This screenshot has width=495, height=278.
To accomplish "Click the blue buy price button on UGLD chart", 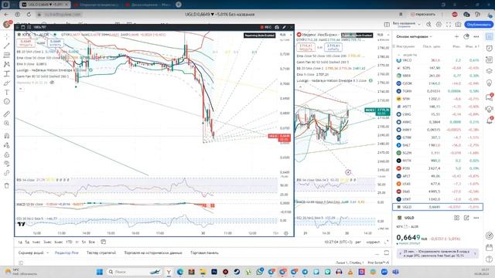I will pos(55,43).
